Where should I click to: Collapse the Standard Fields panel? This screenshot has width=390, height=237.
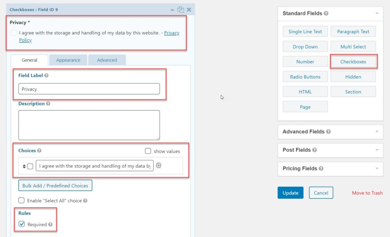coord(377,13)
